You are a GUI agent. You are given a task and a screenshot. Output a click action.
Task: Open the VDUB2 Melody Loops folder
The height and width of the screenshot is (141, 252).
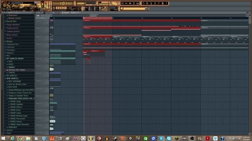pos(19,116)
